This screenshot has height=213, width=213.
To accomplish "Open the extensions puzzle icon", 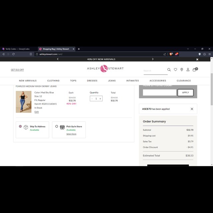I will tap(205, 54).
